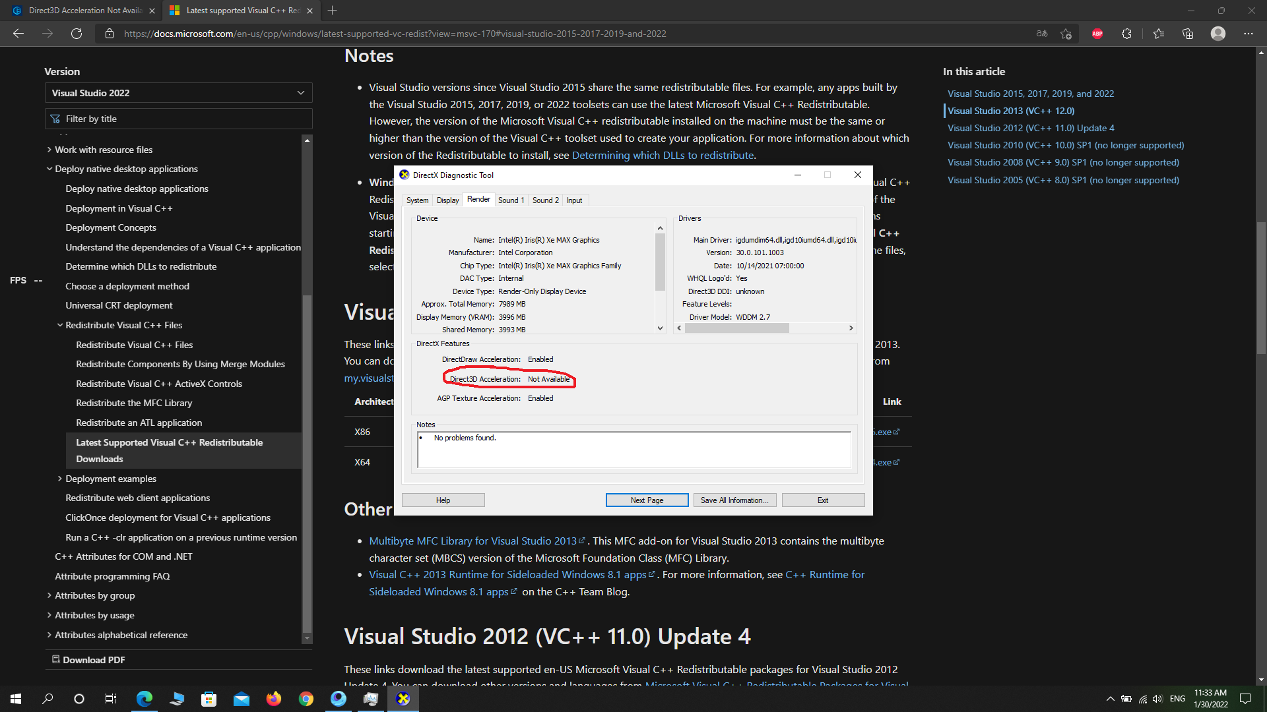Reload the page with the refresh icon
Viewport: 1267px width, 712px height.
pos(77,34)
